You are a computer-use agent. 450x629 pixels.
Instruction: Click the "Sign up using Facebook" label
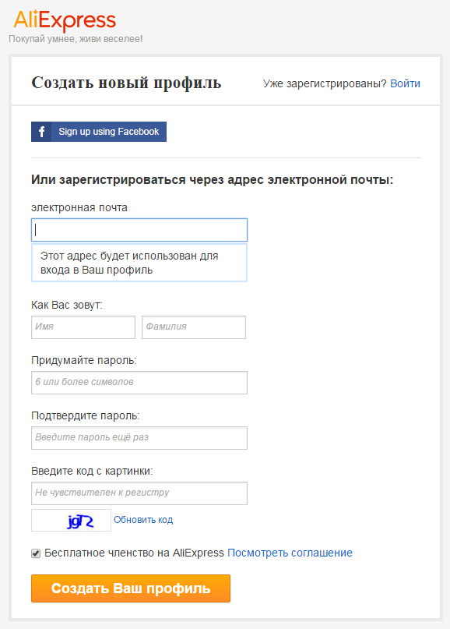pyautogui.click(x=108, y=132)
